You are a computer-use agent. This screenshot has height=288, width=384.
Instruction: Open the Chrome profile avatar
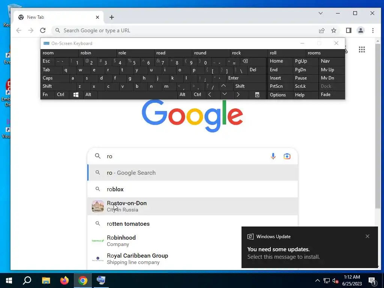tap(360, 30)
